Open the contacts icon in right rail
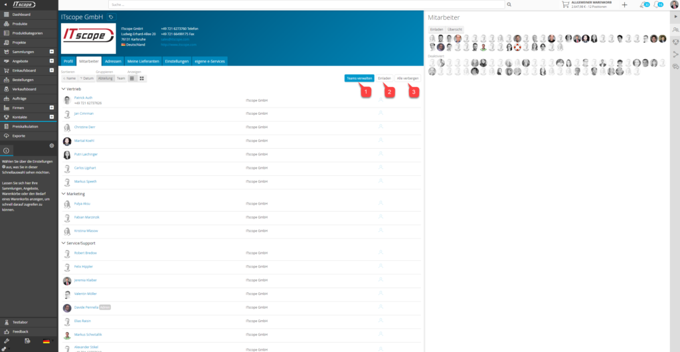 [675, 29]
